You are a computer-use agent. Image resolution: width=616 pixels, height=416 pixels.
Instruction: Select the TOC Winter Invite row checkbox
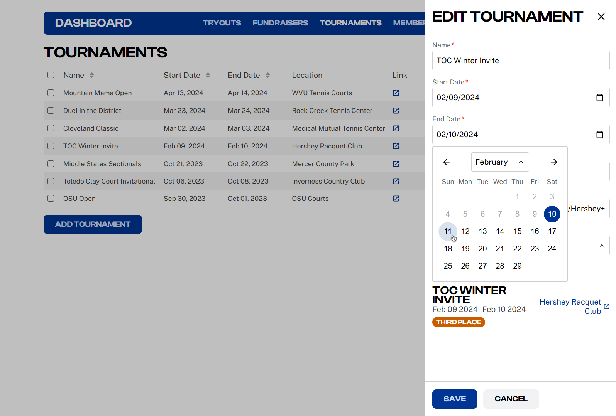[51, 146]
